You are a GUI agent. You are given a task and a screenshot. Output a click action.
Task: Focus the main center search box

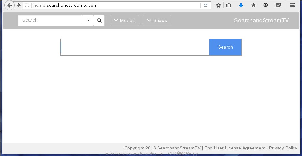(x=135, y=47)
